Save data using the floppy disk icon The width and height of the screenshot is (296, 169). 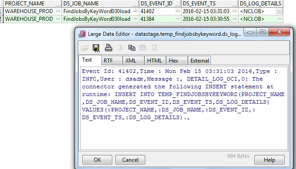(x=96, y=48)
